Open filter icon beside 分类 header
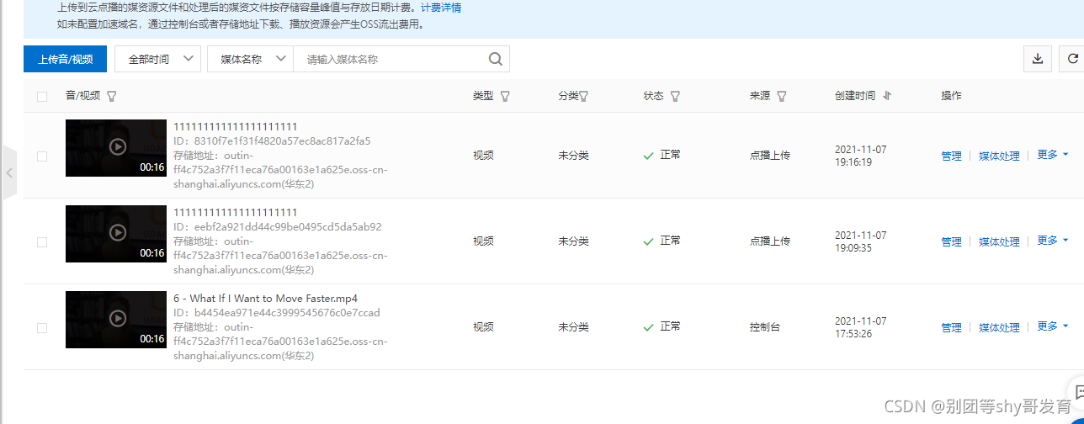This screenshot has height=424, width=1084. 583,96
